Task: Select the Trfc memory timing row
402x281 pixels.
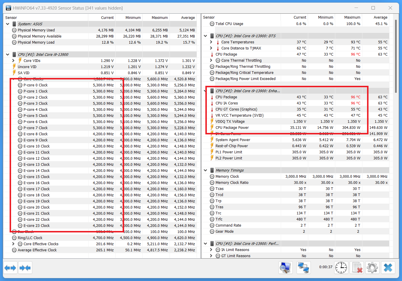Action: click(295, 219)
